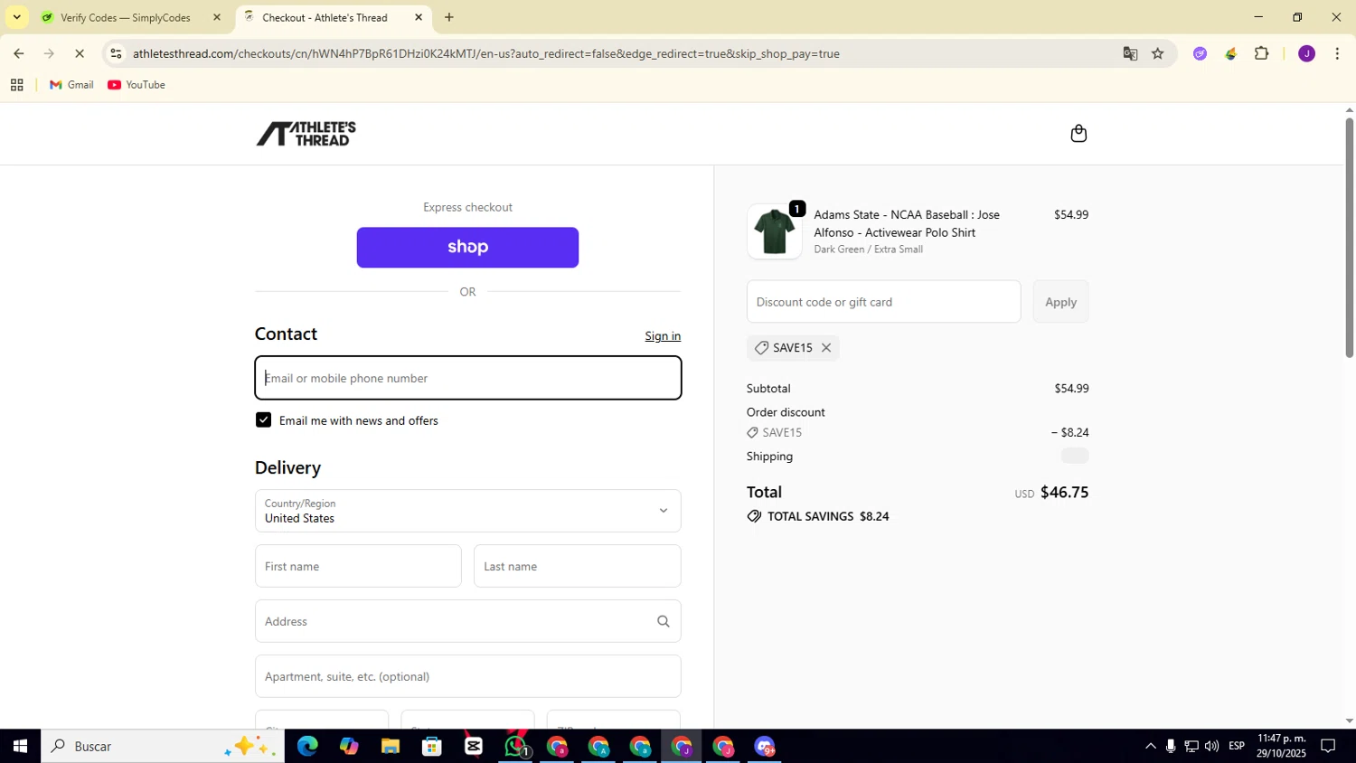The width and height of the screenshot is (1356, 763).
Task: Click the page vertical scrollbar
Action: (x=1350, y=238)
